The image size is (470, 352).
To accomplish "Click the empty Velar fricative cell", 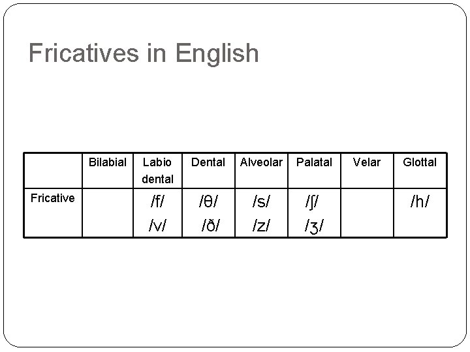I will [x=367, y=213].
